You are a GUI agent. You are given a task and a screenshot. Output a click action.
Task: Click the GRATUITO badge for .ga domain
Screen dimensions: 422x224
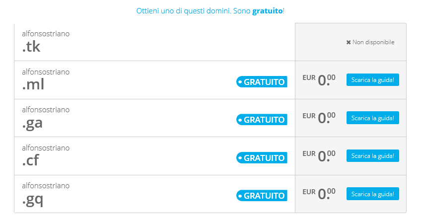click(x=262, y=120)
